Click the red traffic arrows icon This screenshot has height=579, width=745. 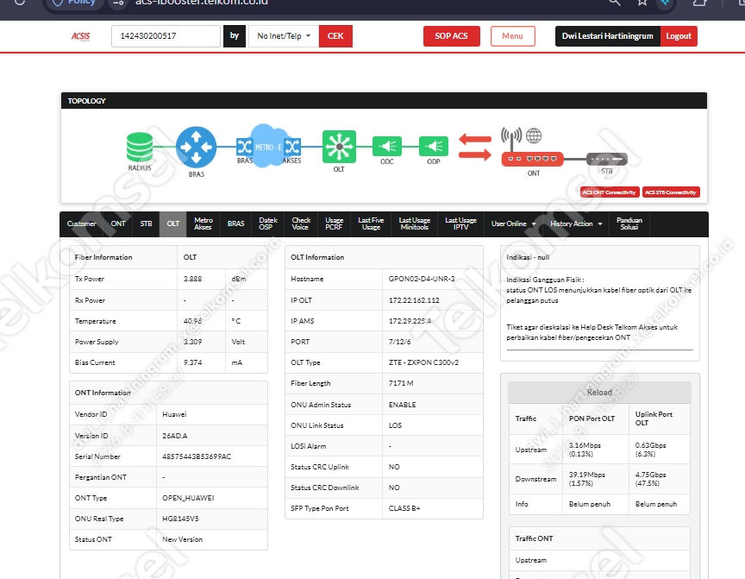(474, 147)
